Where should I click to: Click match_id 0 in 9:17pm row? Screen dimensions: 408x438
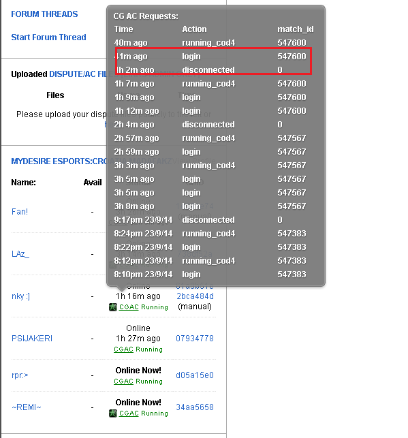pyautogui.click(x=280, y=220)
